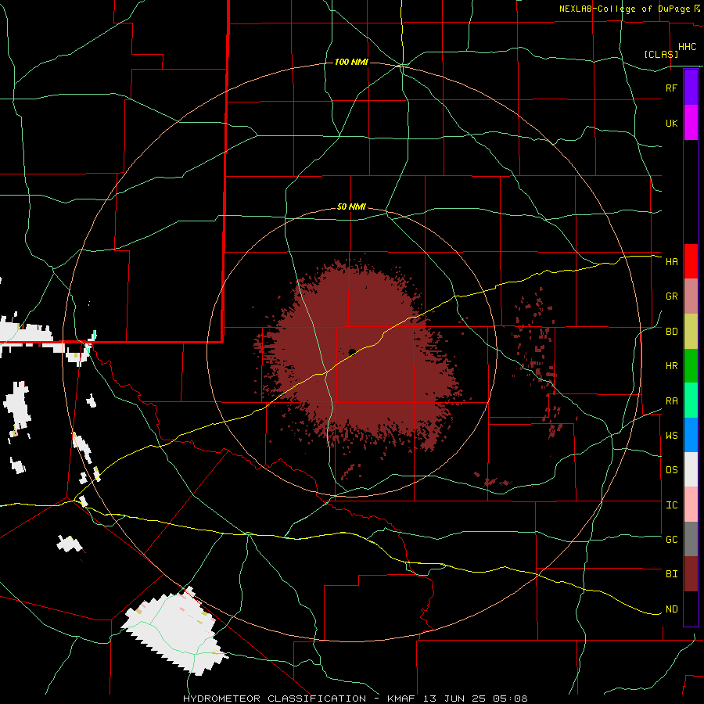Click the IC pink legend swatch
704x704 pixels.
click(x=691, y=505)
